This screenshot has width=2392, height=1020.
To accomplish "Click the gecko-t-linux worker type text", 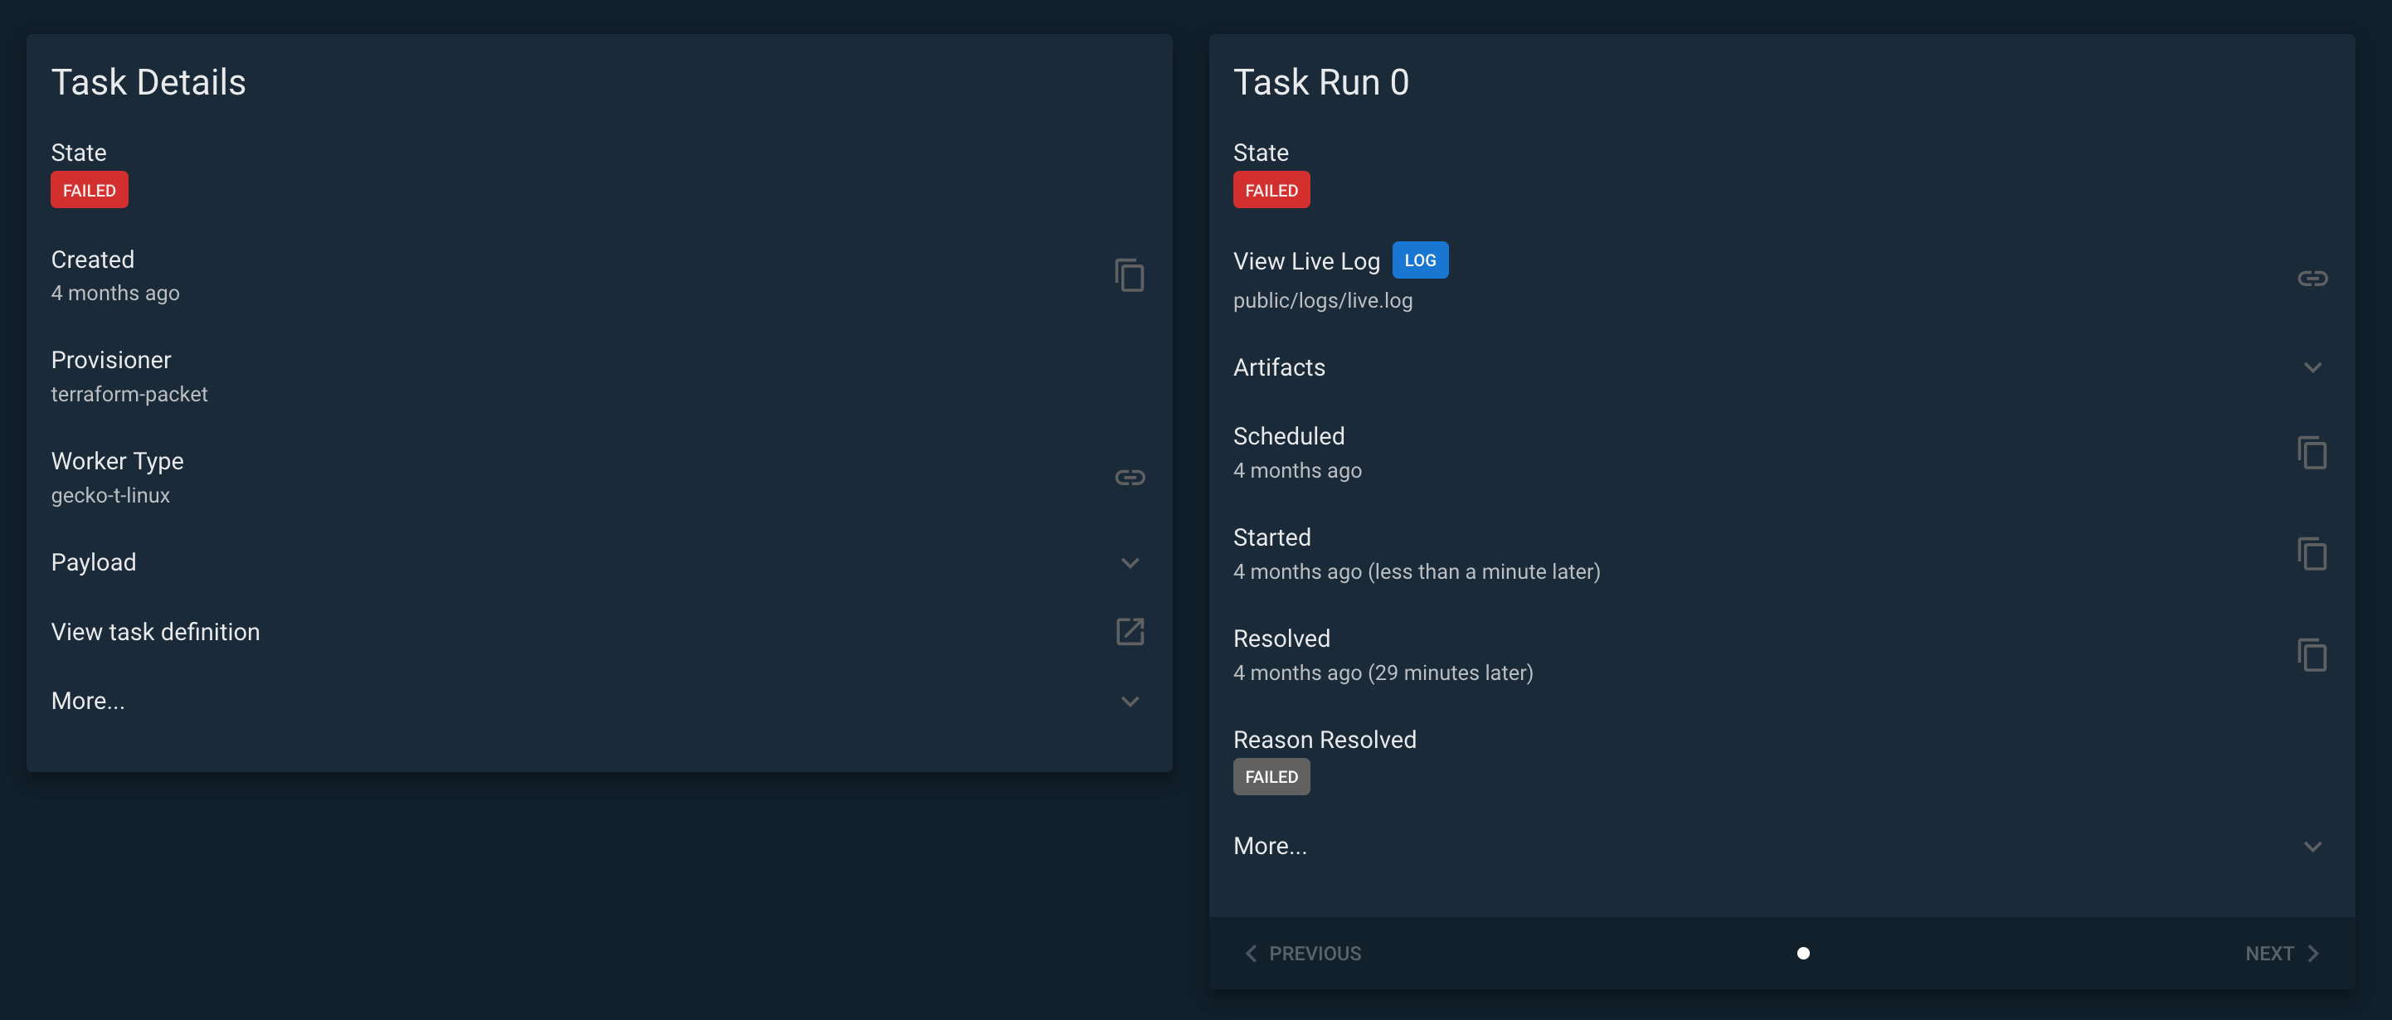I will click(x=110, y=495).
